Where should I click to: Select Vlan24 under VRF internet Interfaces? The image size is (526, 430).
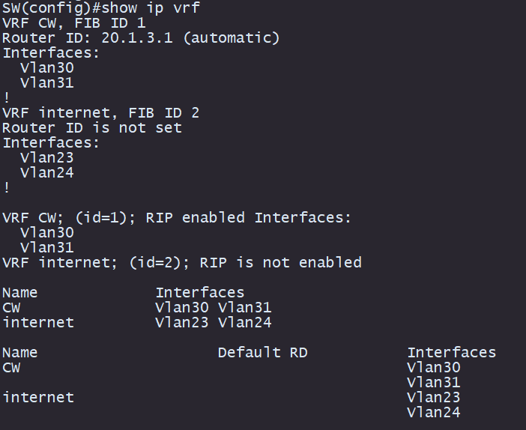pyautogui.click(x=47, y=173)
